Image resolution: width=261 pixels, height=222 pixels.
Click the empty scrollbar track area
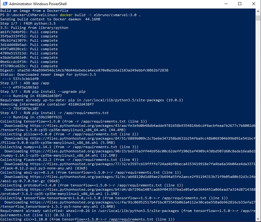[x=258, y=122]
